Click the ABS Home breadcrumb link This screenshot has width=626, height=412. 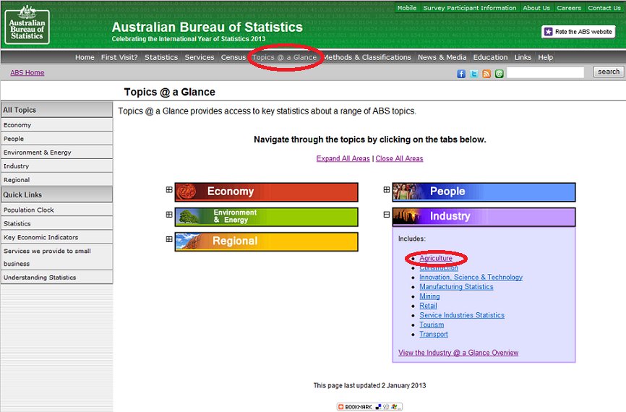click(27, 73)
